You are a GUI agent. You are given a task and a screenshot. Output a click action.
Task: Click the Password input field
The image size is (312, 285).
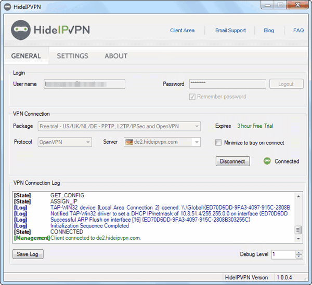pyautogui.click(x=228, y=84)
